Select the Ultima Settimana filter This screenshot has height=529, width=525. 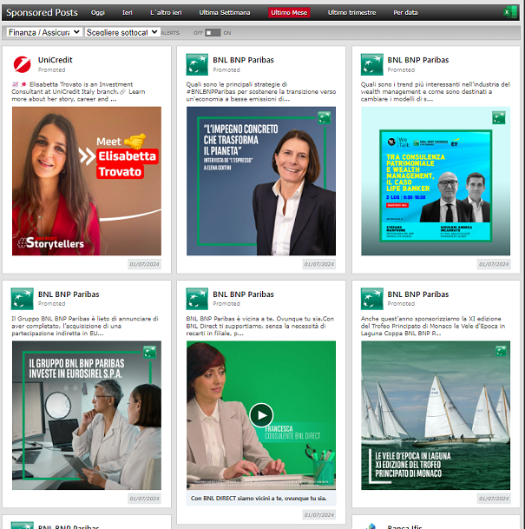coord(225,12)
